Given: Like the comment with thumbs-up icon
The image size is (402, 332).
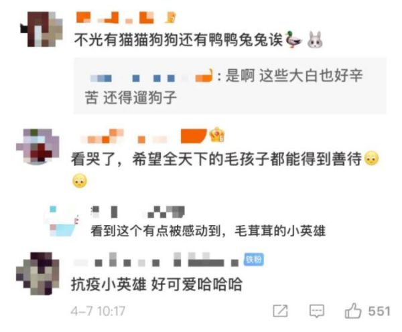Looking at the screenshot, I should coord(353,311).
